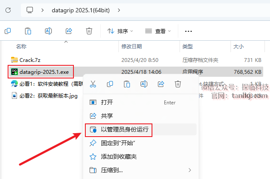The width and height of the screenshot is (270, 179).
Task: Click the 应用程序 type cell
Action: point(193,72)
